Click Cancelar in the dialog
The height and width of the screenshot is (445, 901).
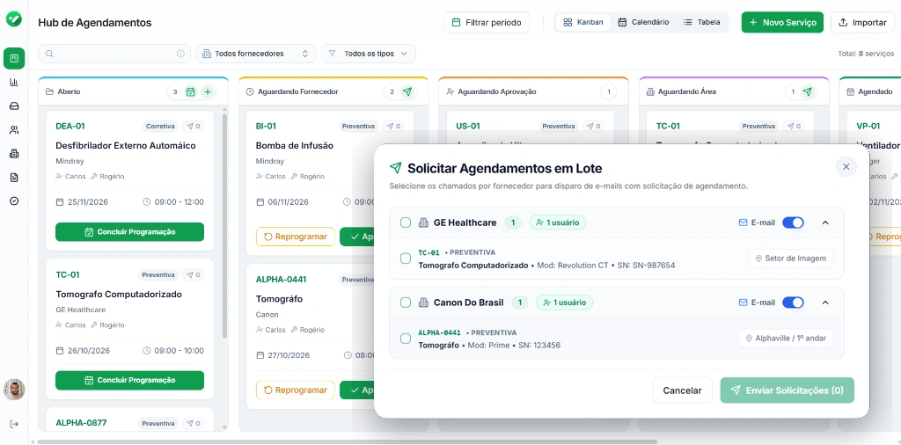pyautogui.click(x=682, y=390)
